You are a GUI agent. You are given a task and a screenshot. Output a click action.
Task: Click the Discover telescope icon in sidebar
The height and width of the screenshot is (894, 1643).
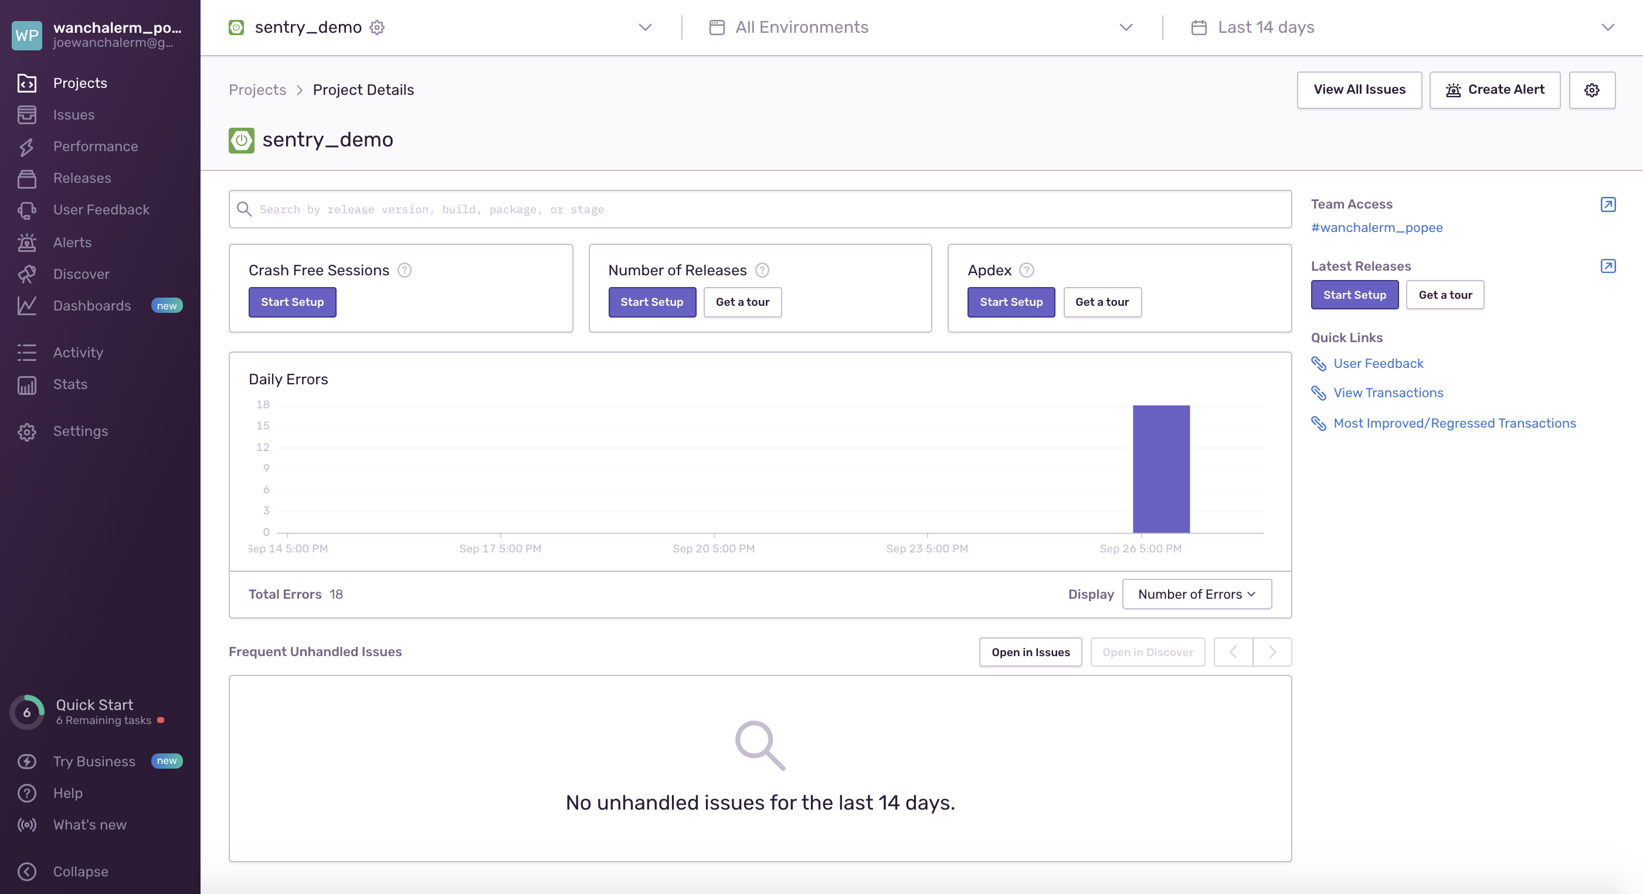tap(27, 274)
